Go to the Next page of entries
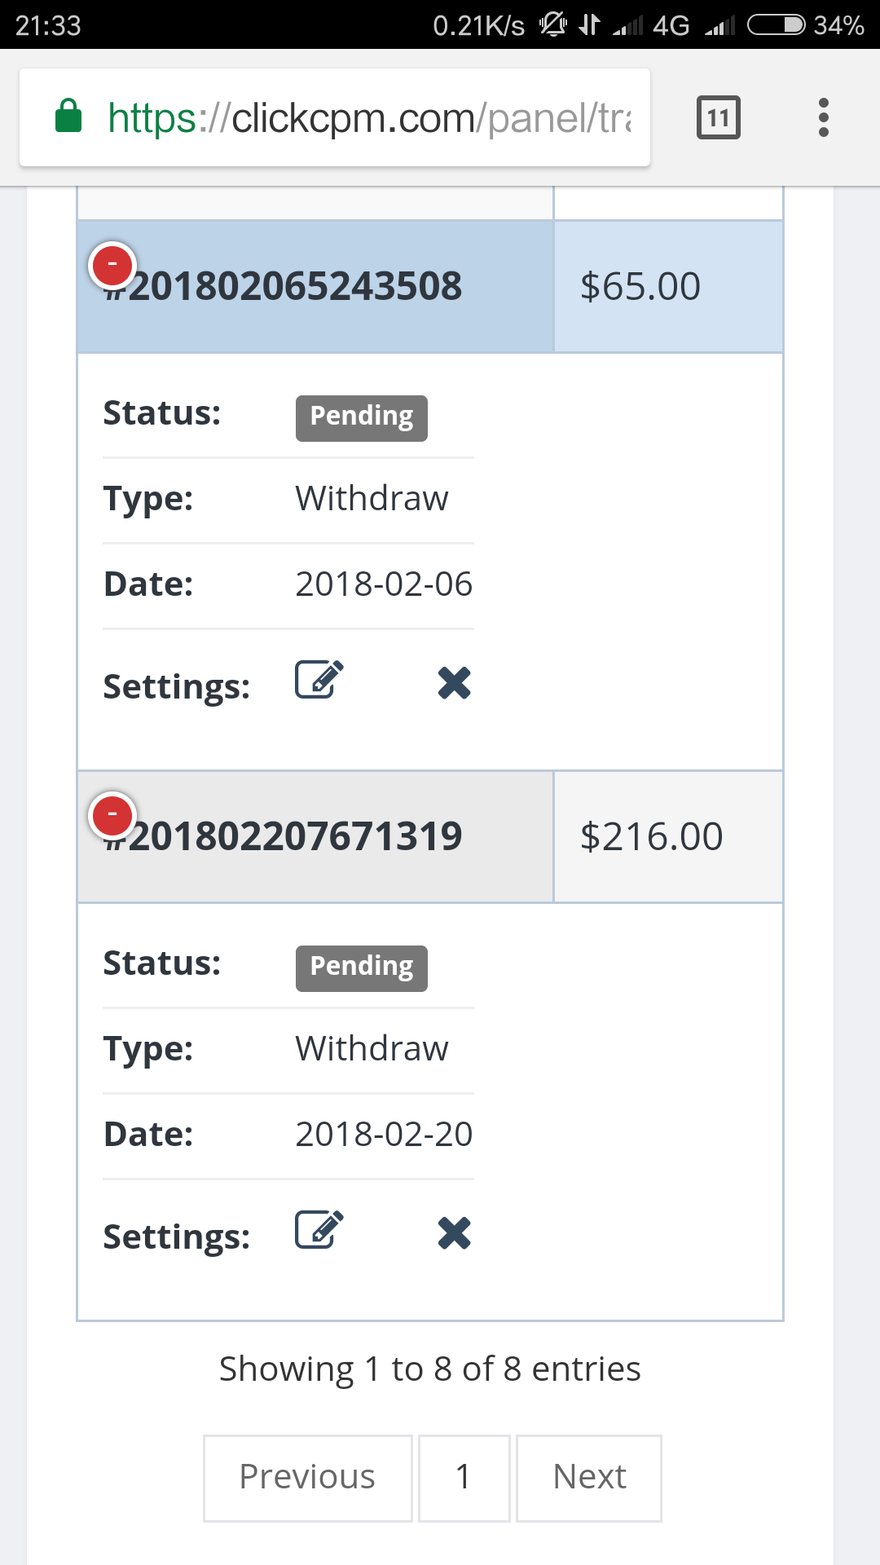Image resolution: width=880 pixels, height=1565 pixels. coord(589,1478)
